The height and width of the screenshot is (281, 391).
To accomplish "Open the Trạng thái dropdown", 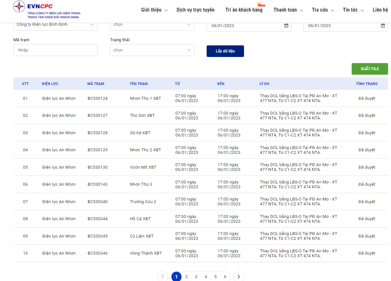I will (152, 50).
